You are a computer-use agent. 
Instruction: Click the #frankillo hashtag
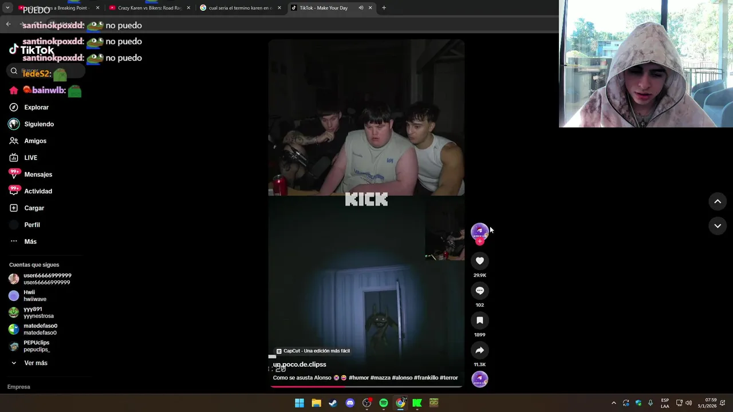point(426,378)
